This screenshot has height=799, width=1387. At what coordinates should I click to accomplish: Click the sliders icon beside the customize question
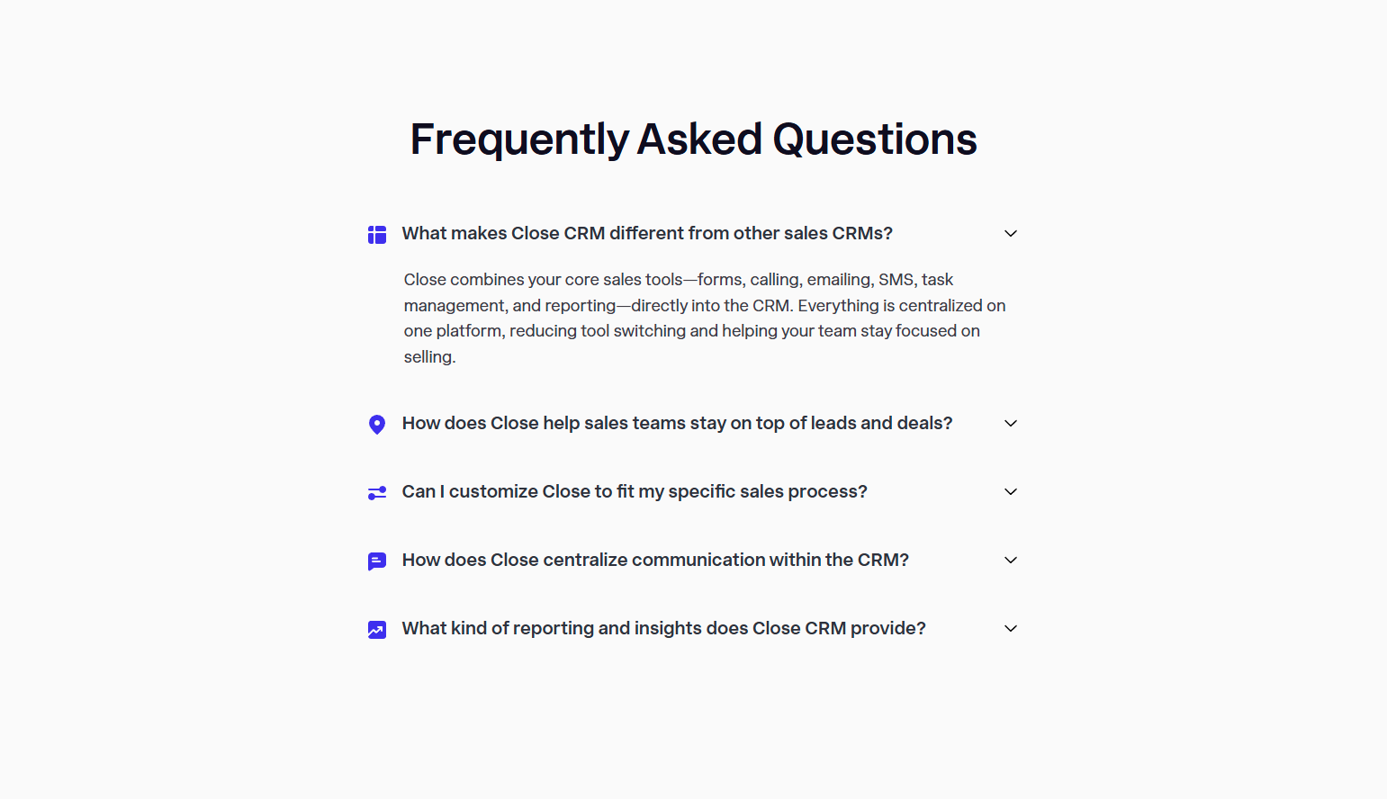(377, 492)
